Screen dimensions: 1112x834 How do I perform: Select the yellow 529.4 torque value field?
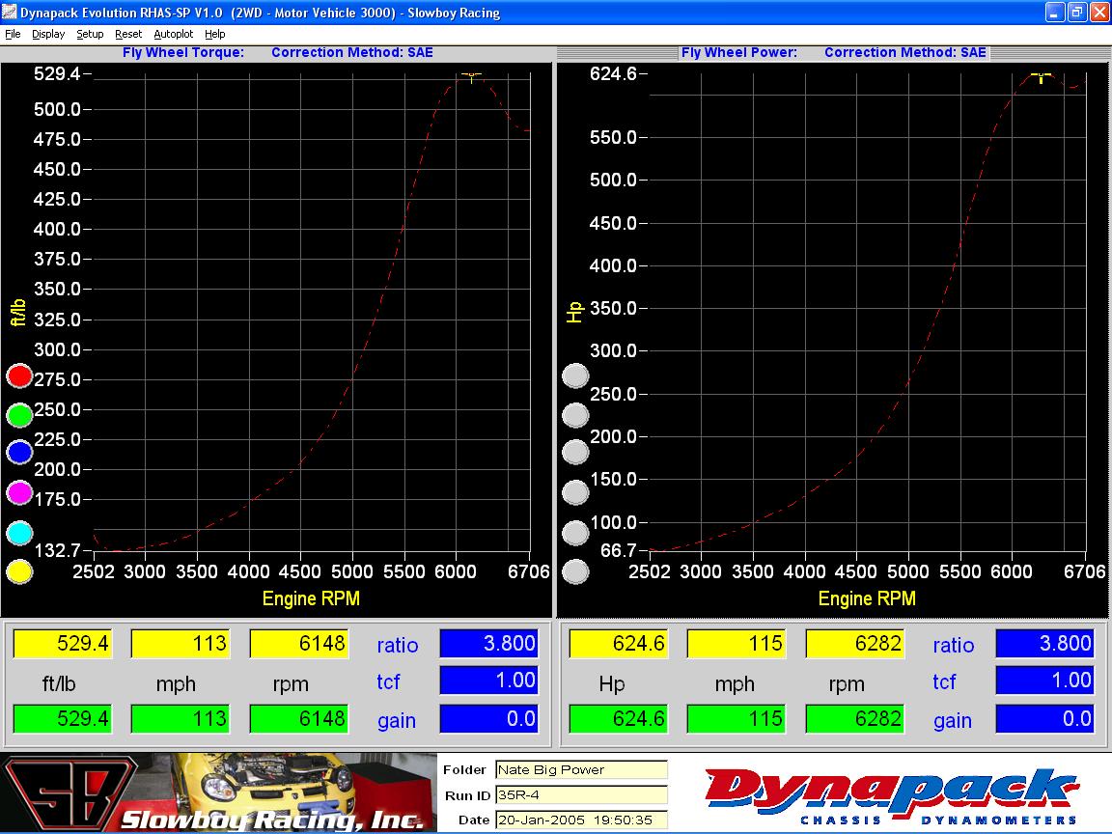click(63, 643)
